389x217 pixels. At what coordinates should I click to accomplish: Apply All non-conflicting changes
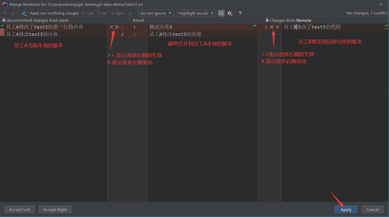click(102, 13)
